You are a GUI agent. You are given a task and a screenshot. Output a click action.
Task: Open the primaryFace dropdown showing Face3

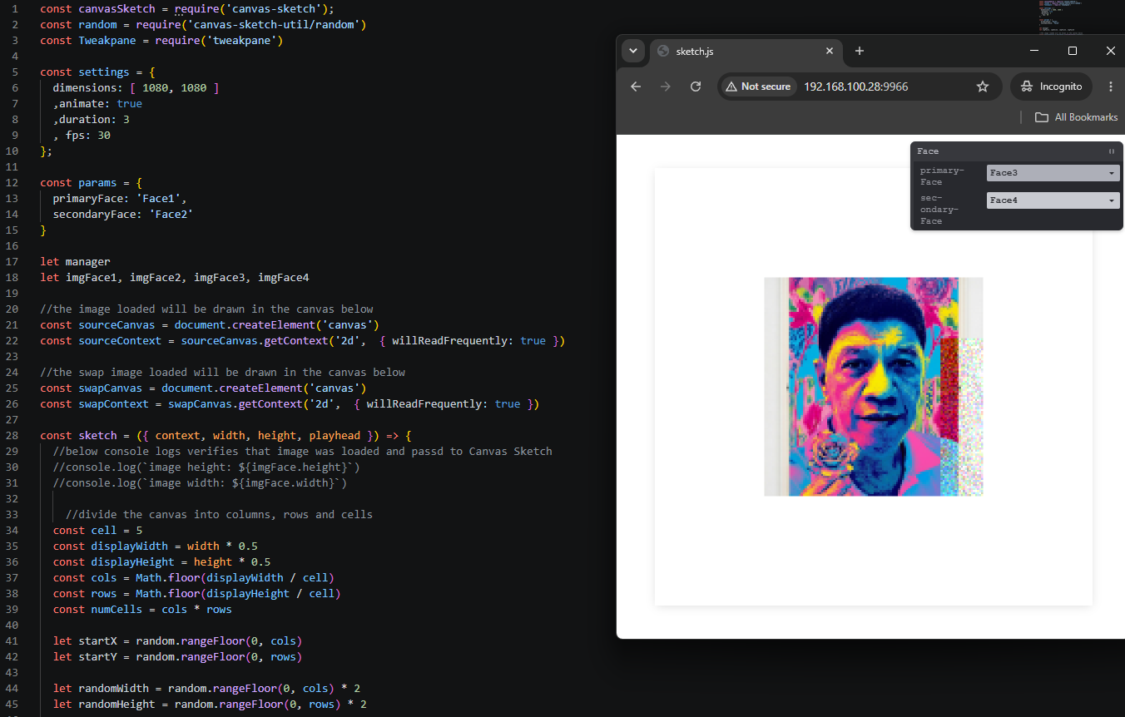[1053, 173]
